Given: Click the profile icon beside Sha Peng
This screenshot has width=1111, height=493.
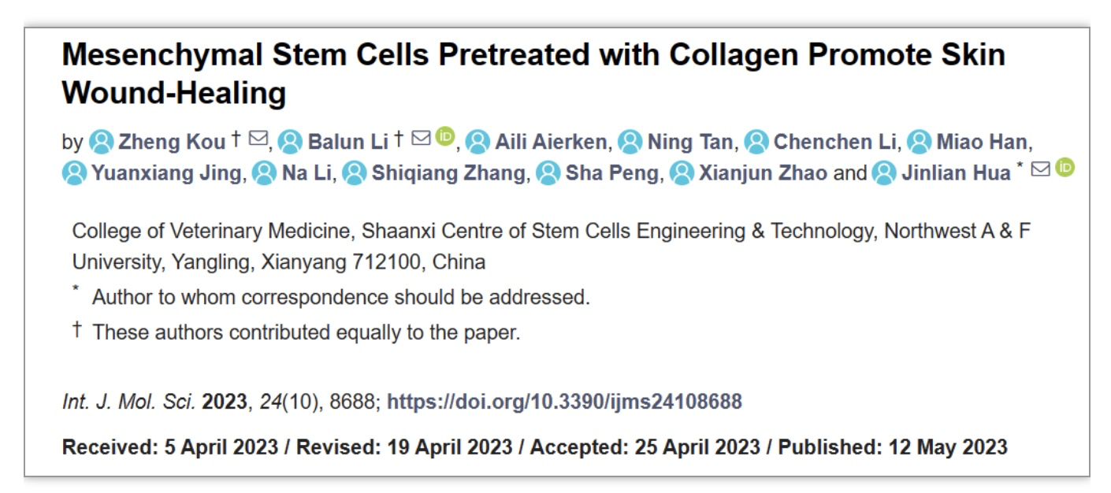Looking at the screenshot, I should coord(548,173).
